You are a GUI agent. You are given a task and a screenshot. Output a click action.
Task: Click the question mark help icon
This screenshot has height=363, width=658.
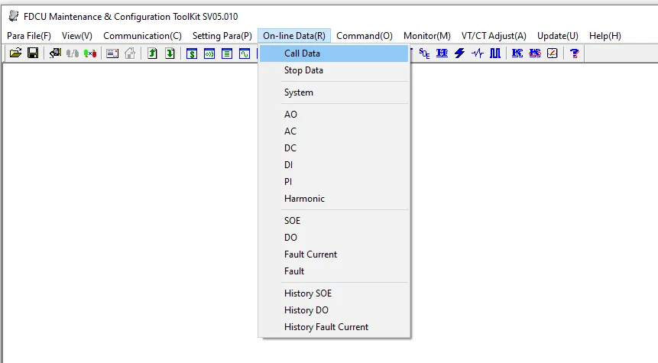(575, 53)
